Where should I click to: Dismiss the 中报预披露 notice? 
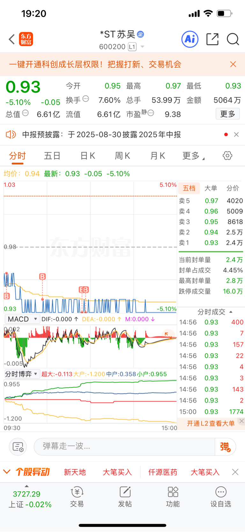click(x=236, y=134)
